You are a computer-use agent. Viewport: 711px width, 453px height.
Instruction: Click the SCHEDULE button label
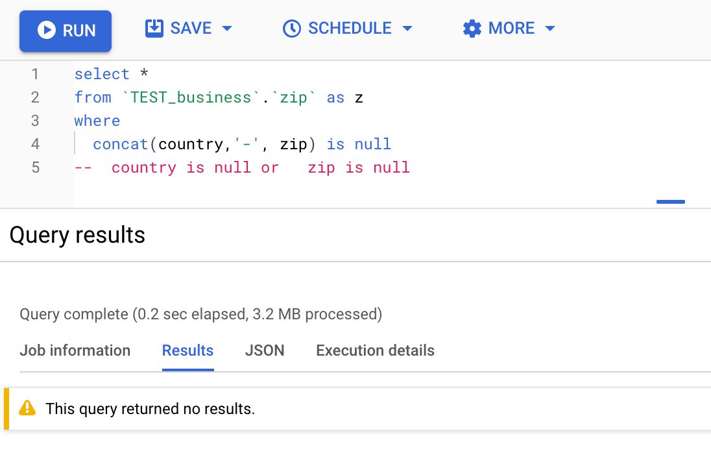[x=350, y=28]
